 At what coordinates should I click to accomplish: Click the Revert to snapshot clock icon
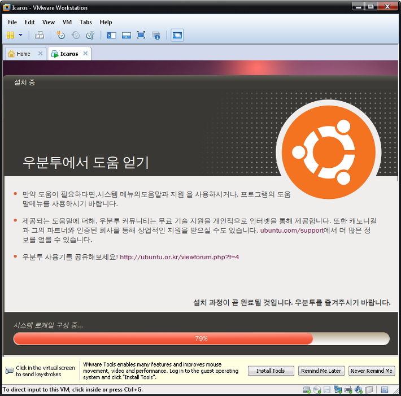(76, 35)
